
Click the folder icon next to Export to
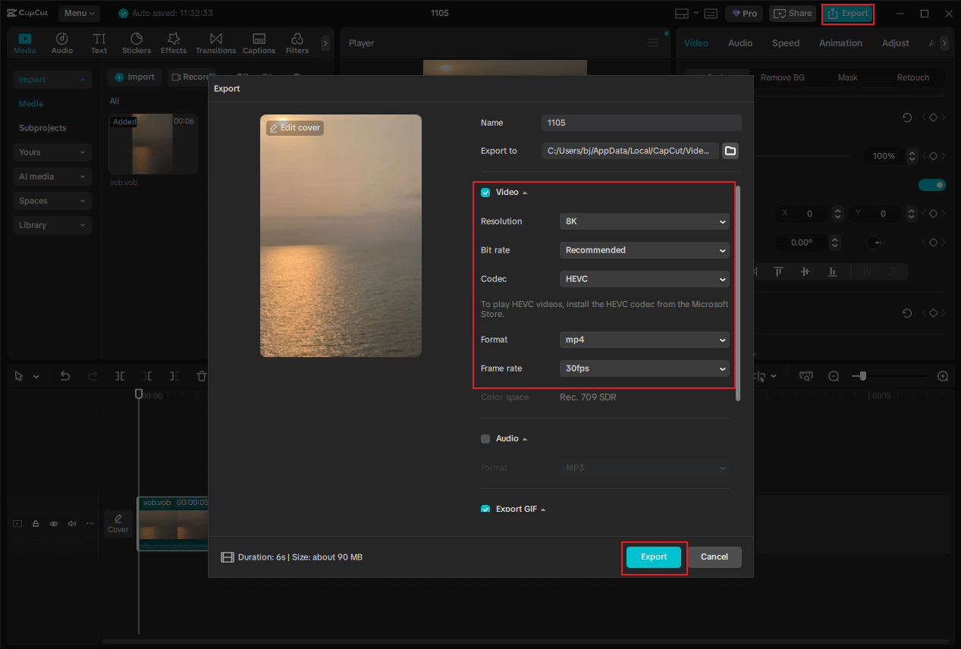(x=730, y=151)
